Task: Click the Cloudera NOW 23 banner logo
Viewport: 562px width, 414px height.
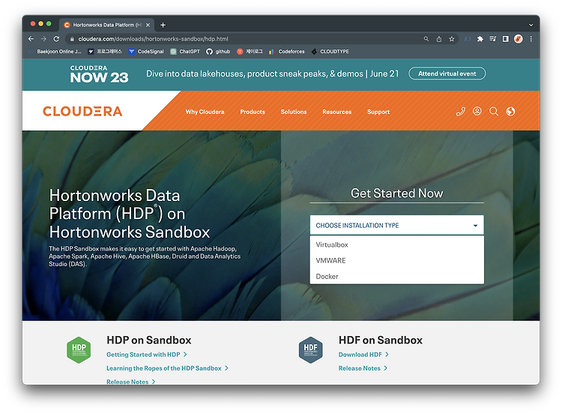Action: [x=99, y=74]
